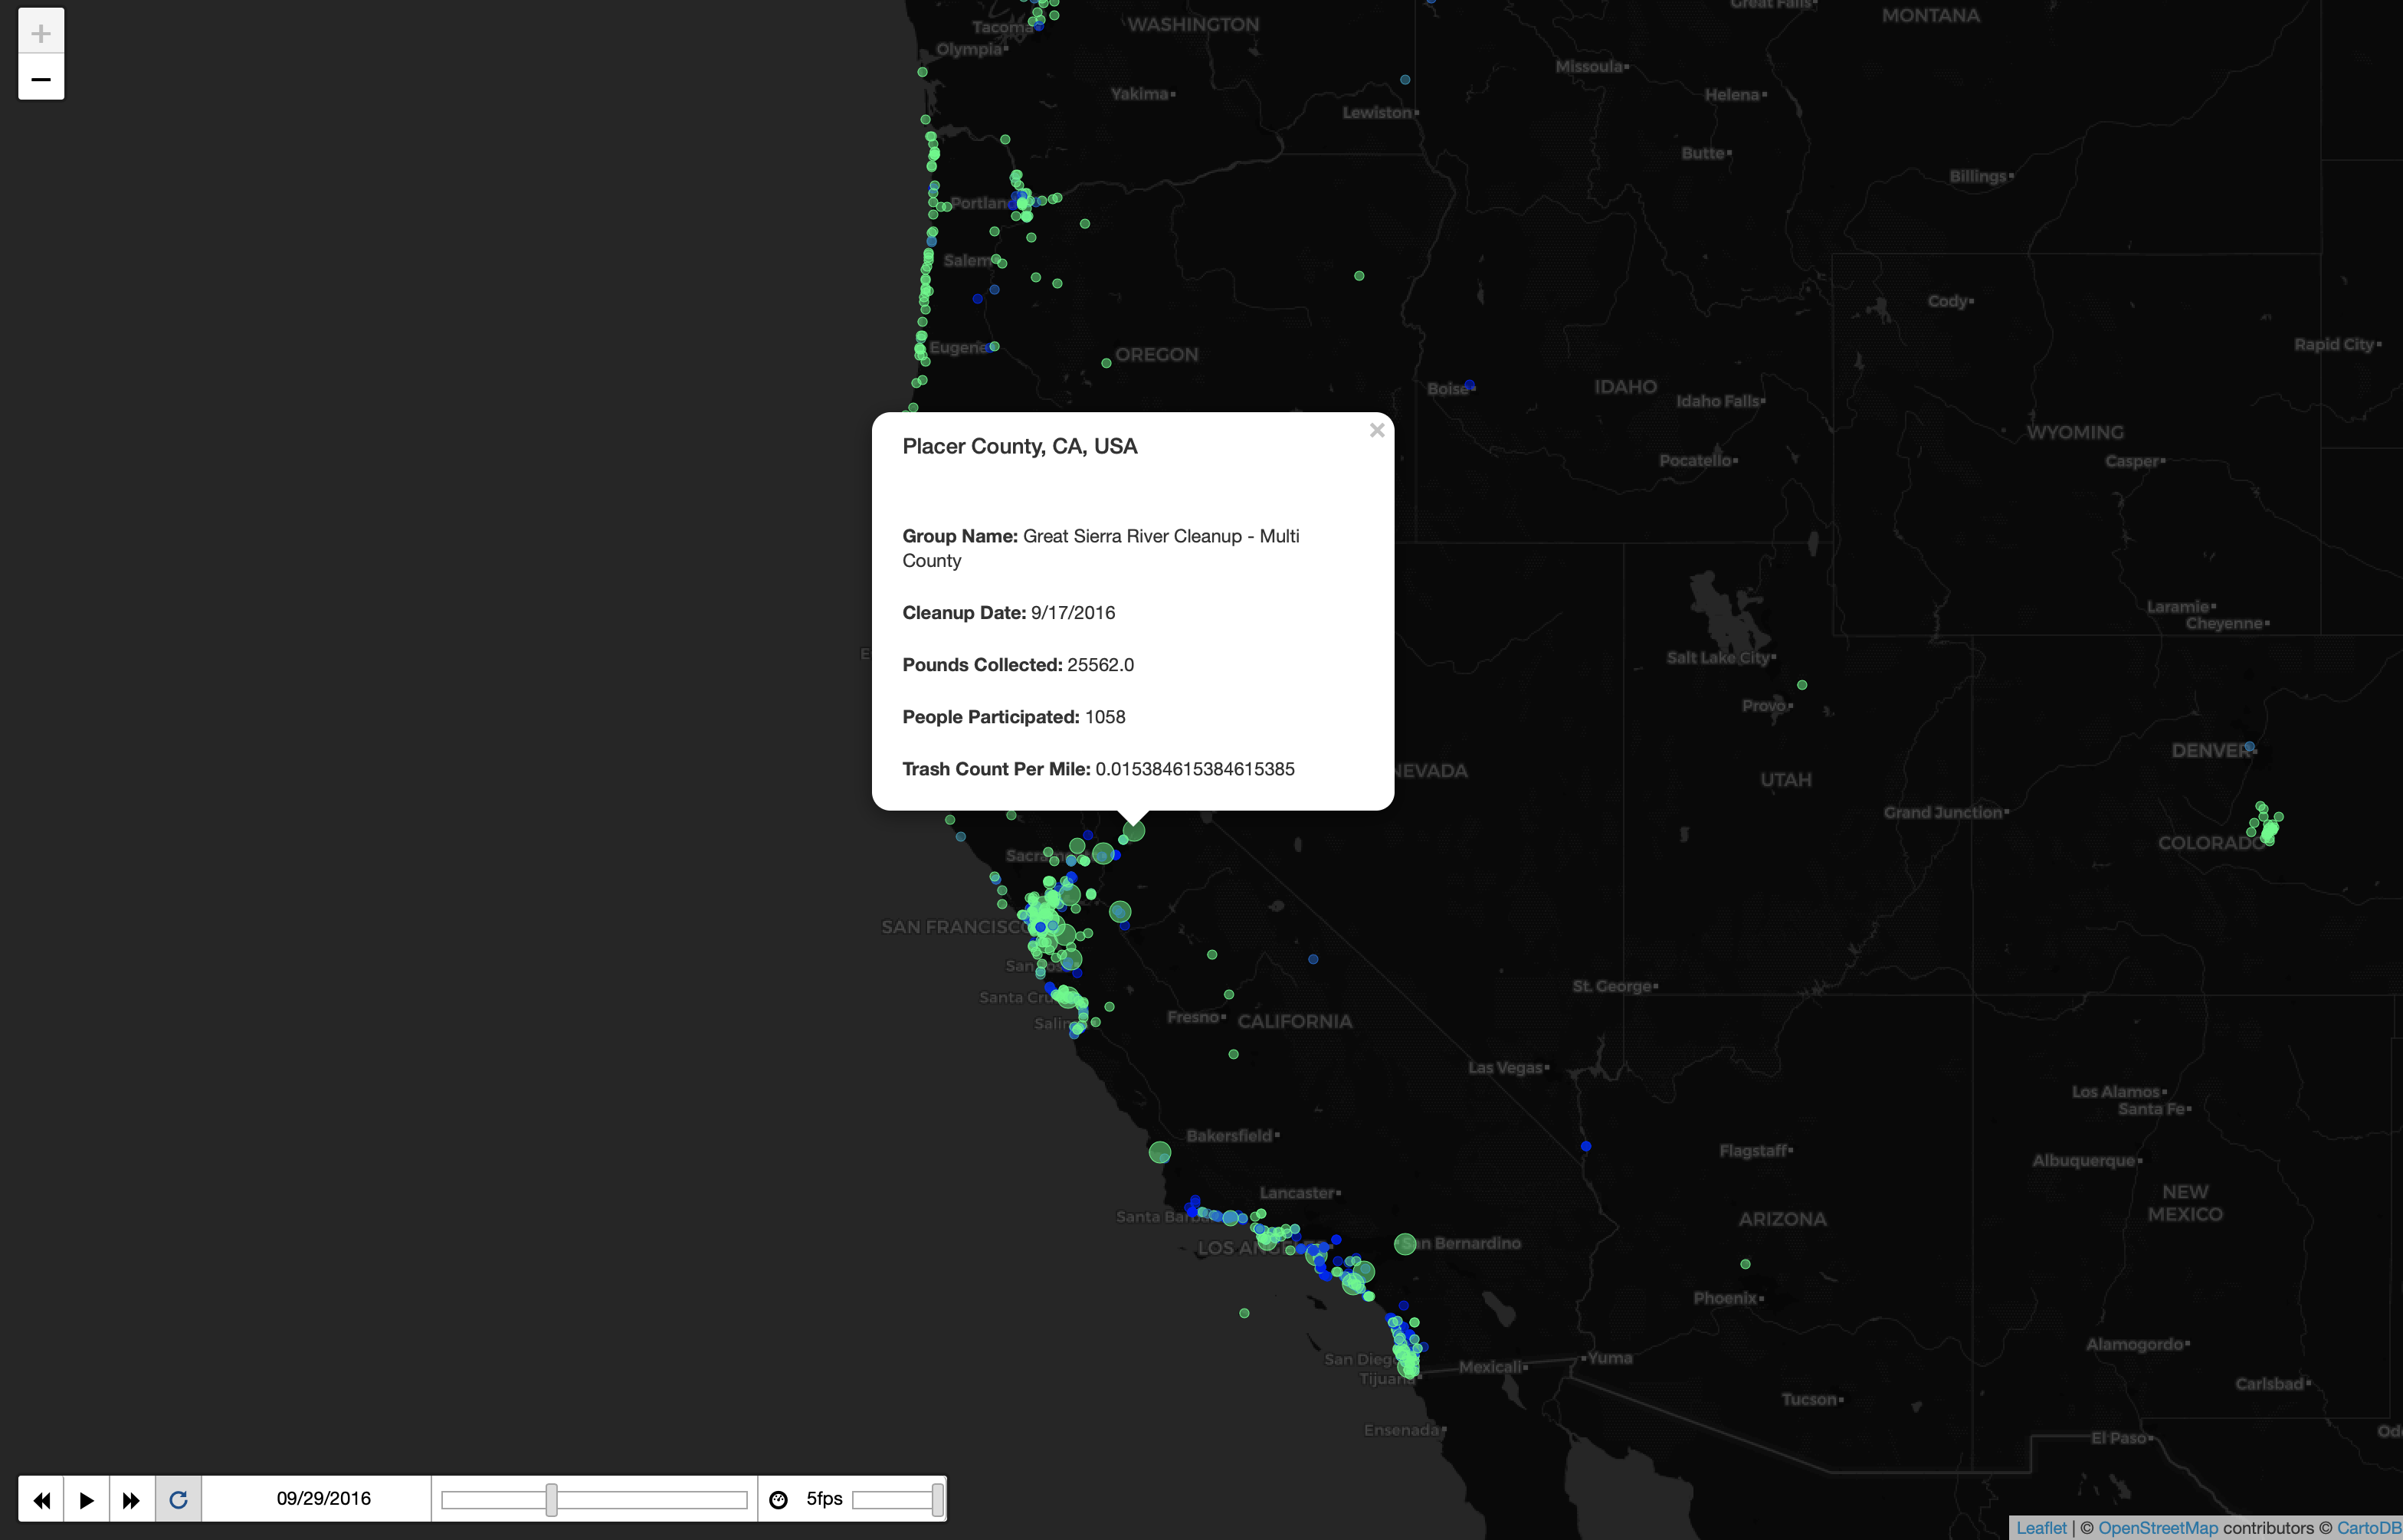Click the speedometer icon beside 5fps

click(x=778, y=1499)
